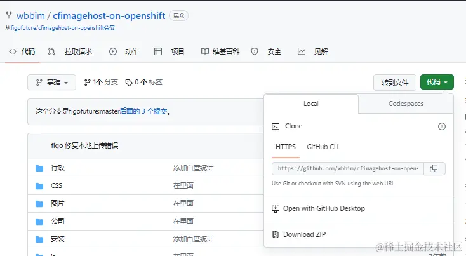
Task: Open commit message figo 修复本地上传错误
Action: 84,145
